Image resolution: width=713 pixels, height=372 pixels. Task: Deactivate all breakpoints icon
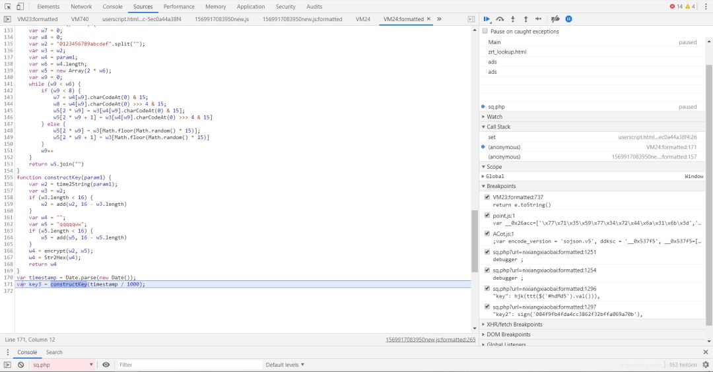pyautogui.click(x=555, y=19)
